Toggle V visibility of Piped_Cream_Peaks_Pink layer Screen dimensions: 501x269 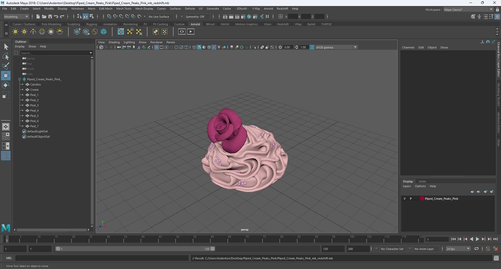click(x=405, y=199)
